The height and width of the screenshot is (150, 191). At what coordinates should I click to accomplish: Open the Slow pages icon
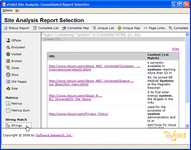point(8,75)
